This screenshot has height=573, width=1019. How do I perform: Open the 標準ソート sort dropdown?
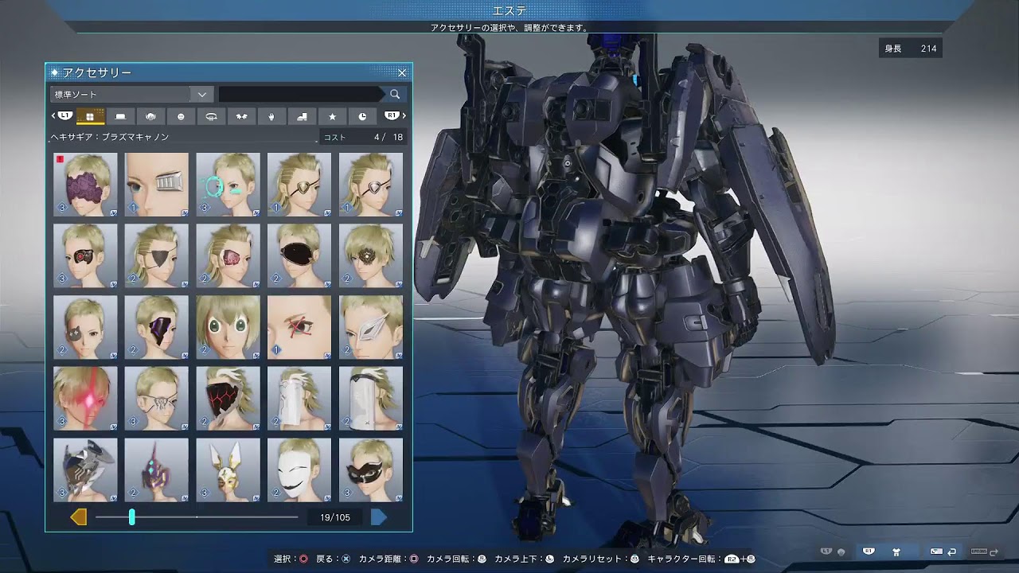pos(131,94)
